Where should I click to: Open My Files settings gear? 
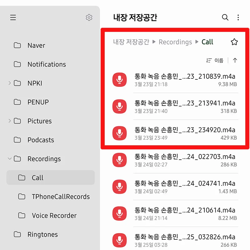point(89,17)
